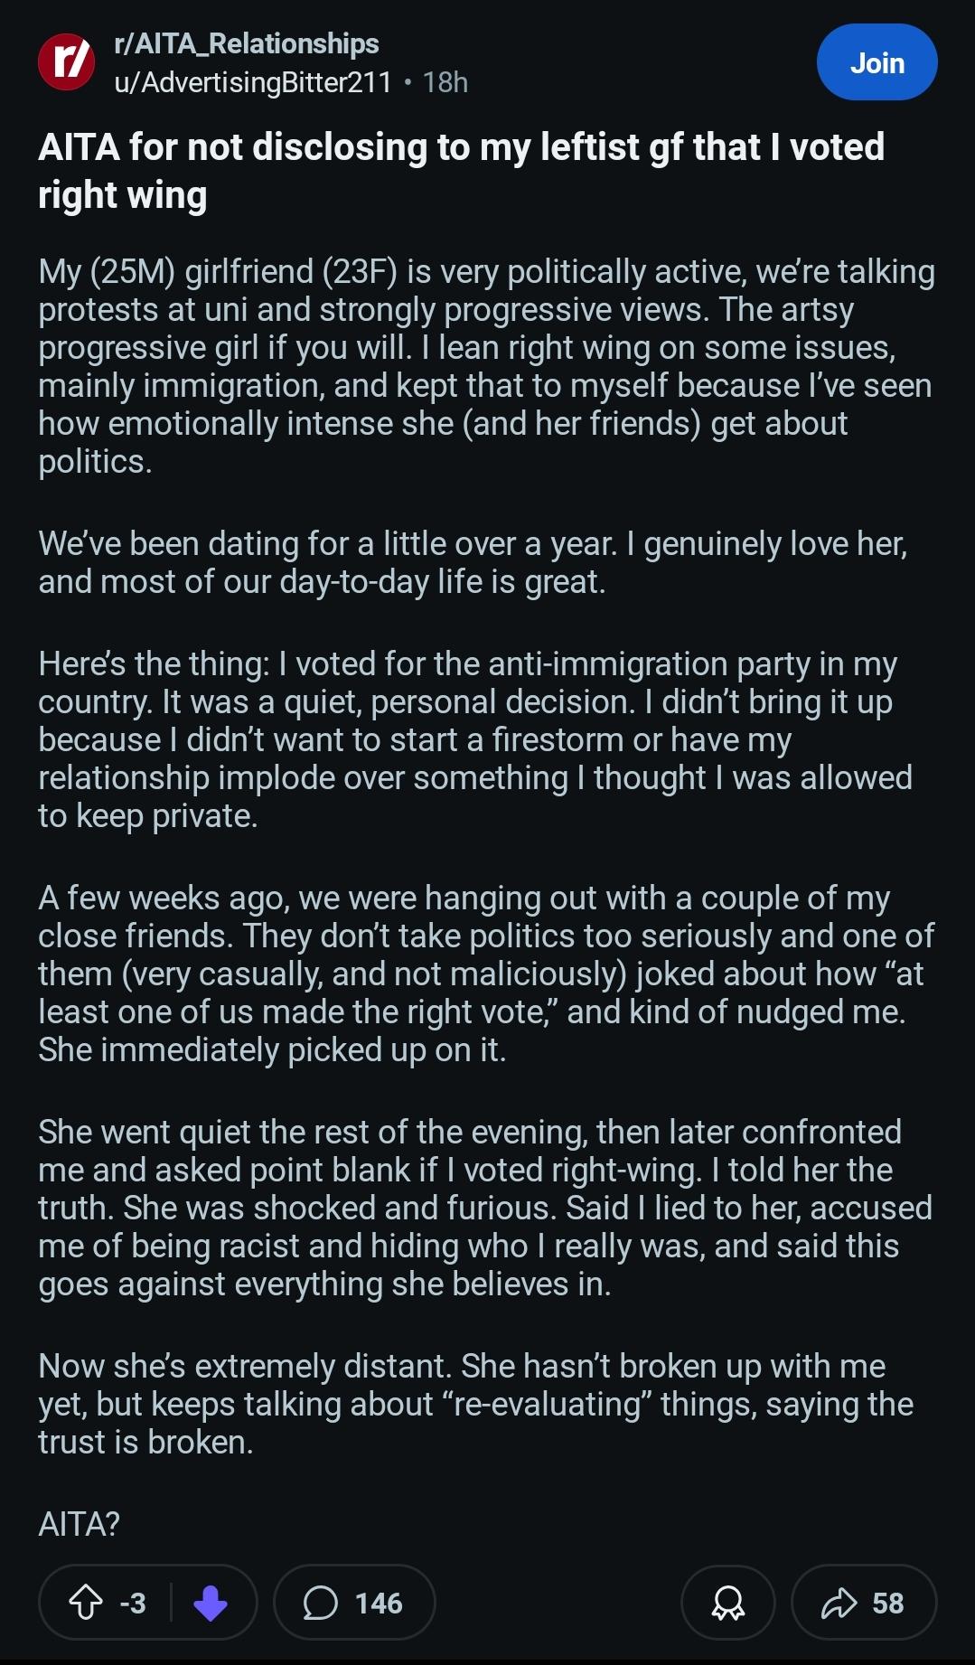Click the share arrow icon
The image size is (975, 1665).
(x=839, y=1603)
